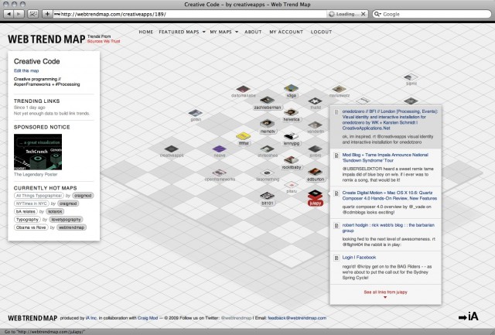Open The Legendary Poster caption link
The image size is (495, 335).
pos(36,174)
